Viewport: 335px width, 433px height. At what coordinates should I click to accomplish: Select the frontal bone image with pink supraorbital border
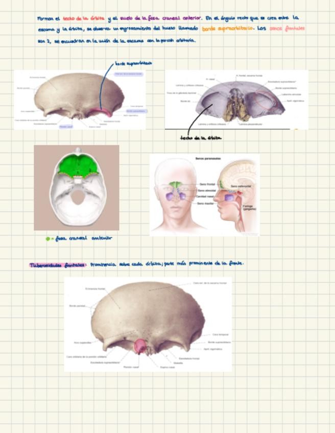[x=80, y=100]
